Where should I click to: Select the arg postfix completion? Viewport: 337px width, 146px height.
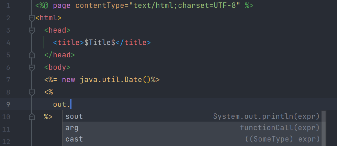pyautogui.click(x=192, y=128)
